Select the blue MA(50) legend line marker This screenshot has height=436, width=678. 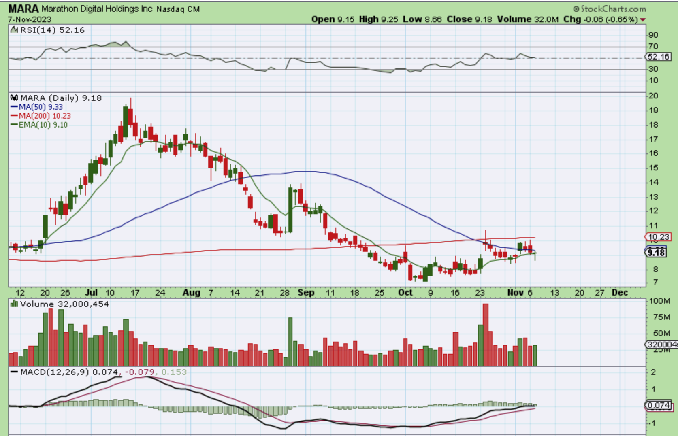click(14, 107)
